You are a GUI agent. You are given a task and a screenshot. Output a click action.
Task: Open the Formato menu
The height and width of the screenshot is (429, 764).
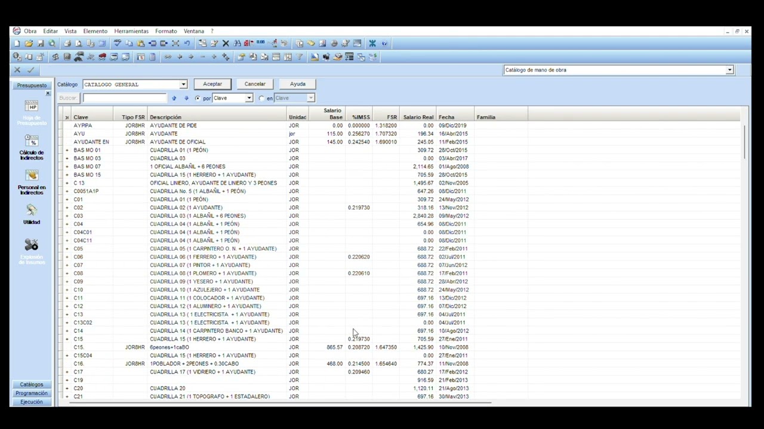click(166, 31)
